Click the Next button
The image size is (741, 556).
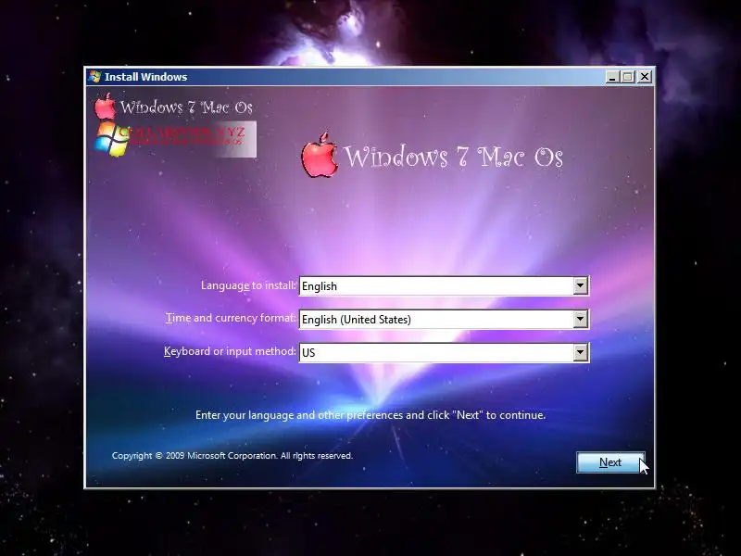coord(610,462)
